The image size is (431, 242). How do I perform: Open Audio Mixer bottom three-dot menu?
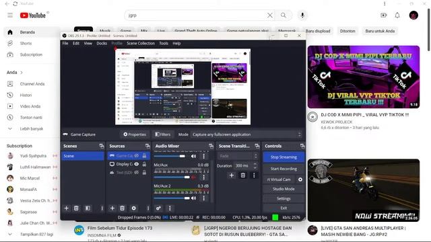tap(170, 208)
